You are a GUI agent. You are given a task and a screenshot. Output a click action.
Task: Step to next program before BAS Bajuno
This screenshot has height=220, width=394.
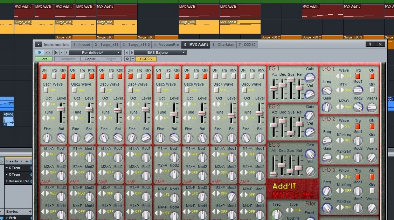[x=132, y=52]
